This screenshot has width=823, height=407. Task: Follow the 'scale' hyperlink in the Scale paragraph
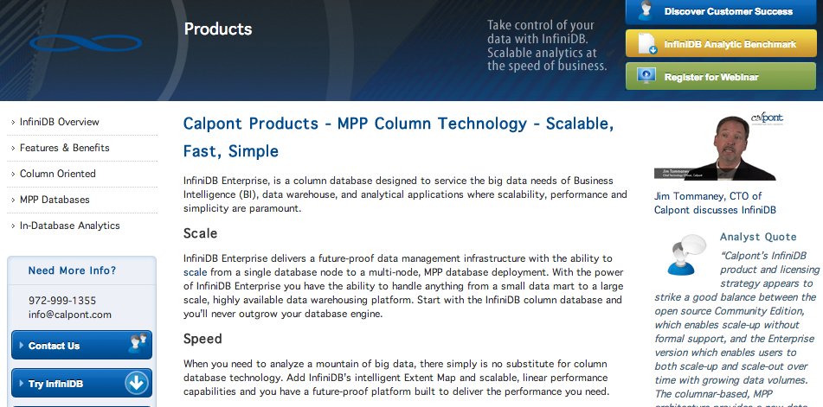[x=195, y=272]
